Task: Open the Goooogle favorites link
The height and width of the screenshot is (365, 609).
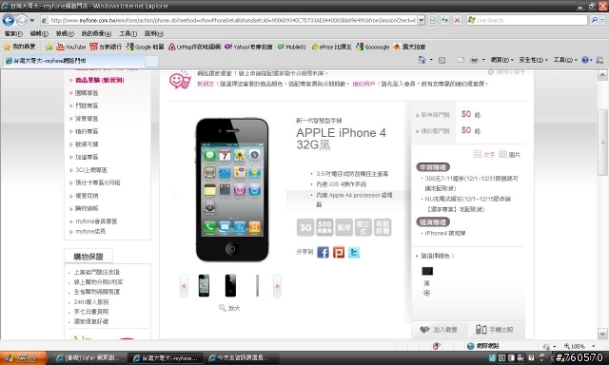Action: [x=372, y=47]
